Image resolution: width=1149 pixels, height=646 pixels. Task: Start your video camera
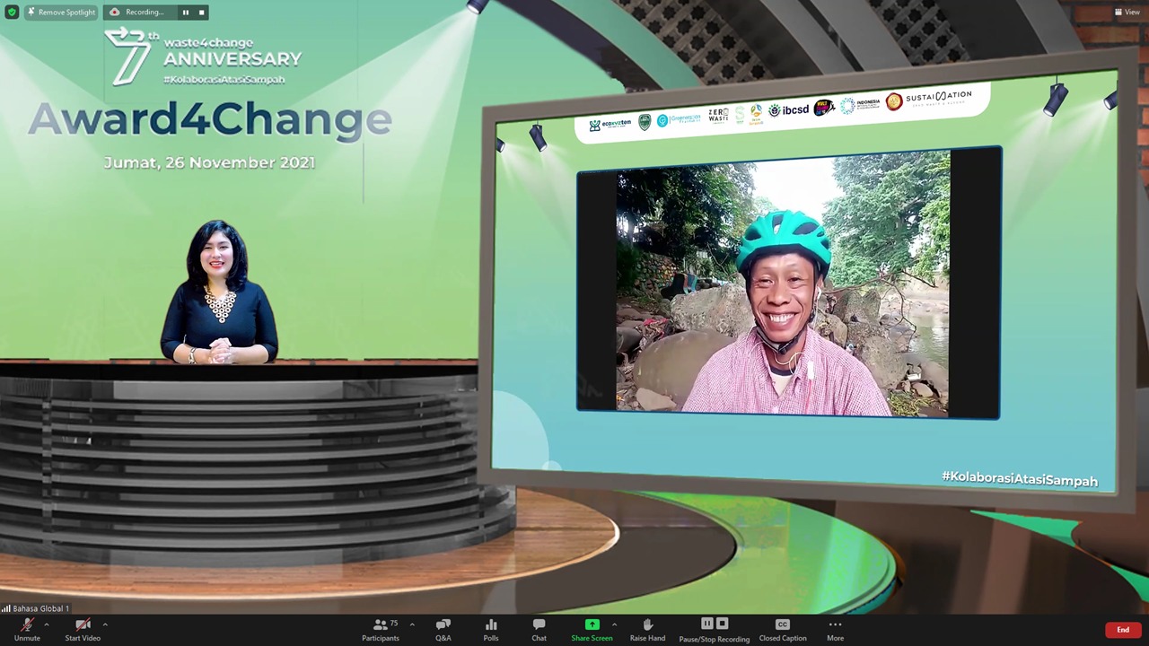click(x=82, y=629)
